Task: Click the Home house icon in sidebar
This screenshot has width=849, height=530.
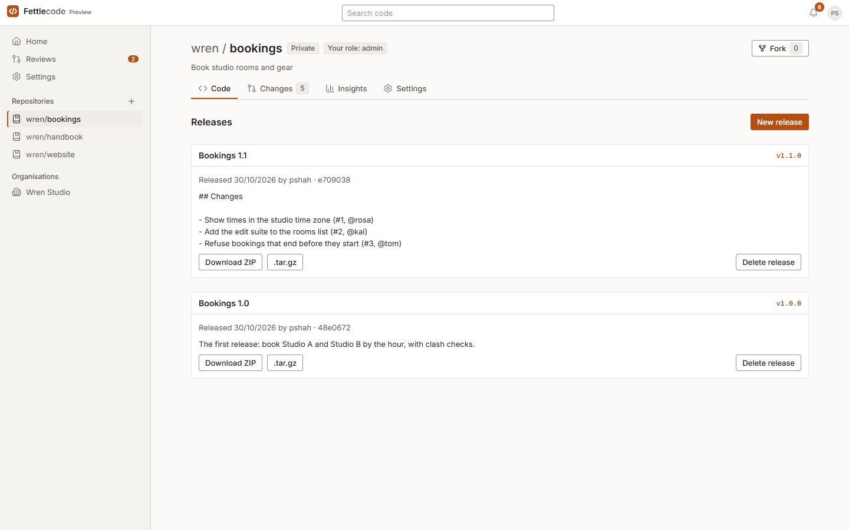Action: (x=17, y=41)
